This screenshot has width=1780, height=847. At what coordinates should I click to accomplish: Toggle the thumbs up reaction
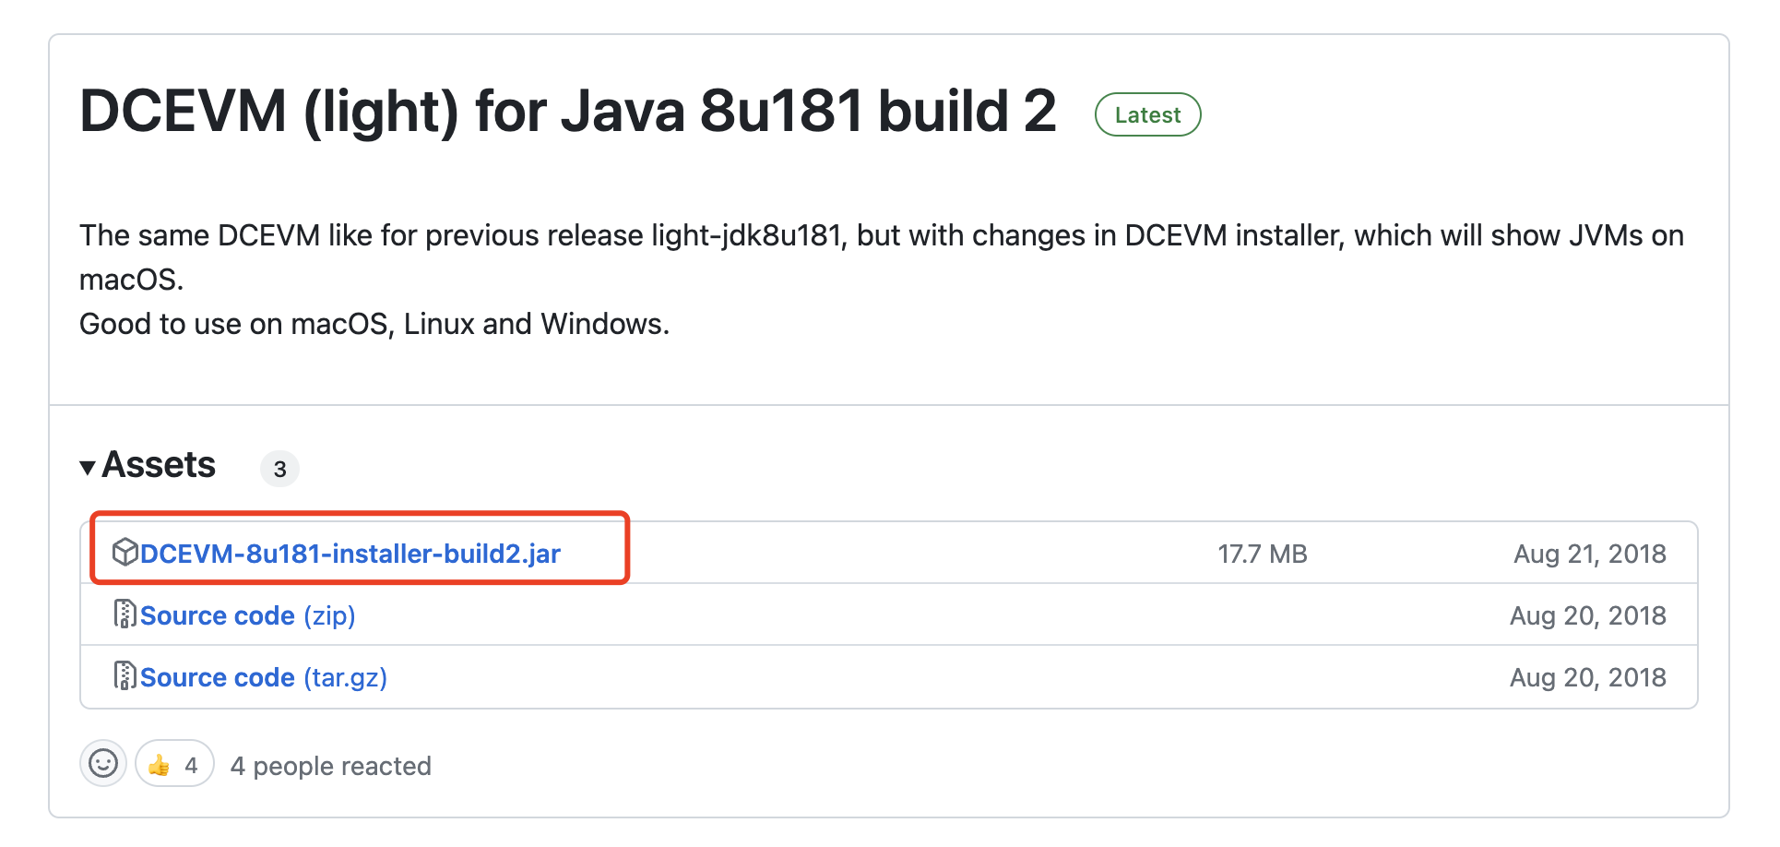(174, 765)
